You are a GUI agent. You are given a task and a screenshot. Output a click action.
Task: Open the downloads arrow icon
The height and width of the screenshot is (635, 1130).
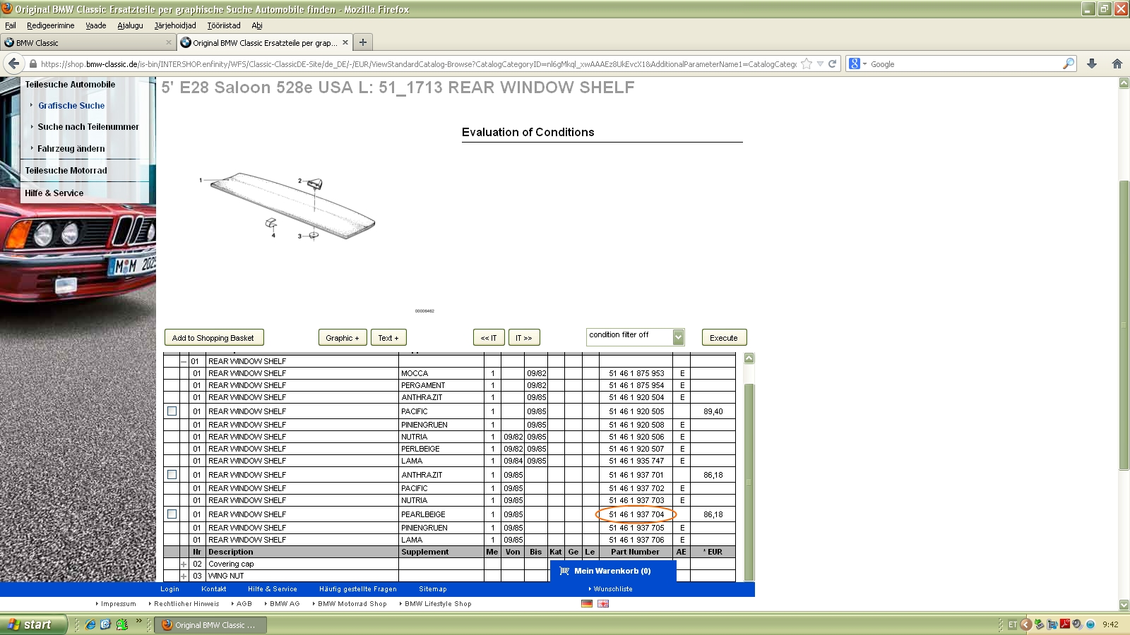1092,64
